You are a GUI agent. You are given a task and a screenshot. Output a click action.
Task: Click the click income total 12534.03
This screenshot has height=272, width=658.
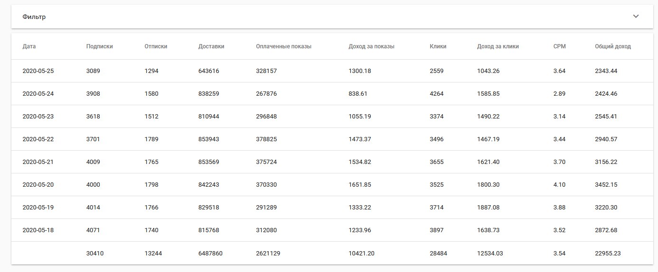pos(490,254)
